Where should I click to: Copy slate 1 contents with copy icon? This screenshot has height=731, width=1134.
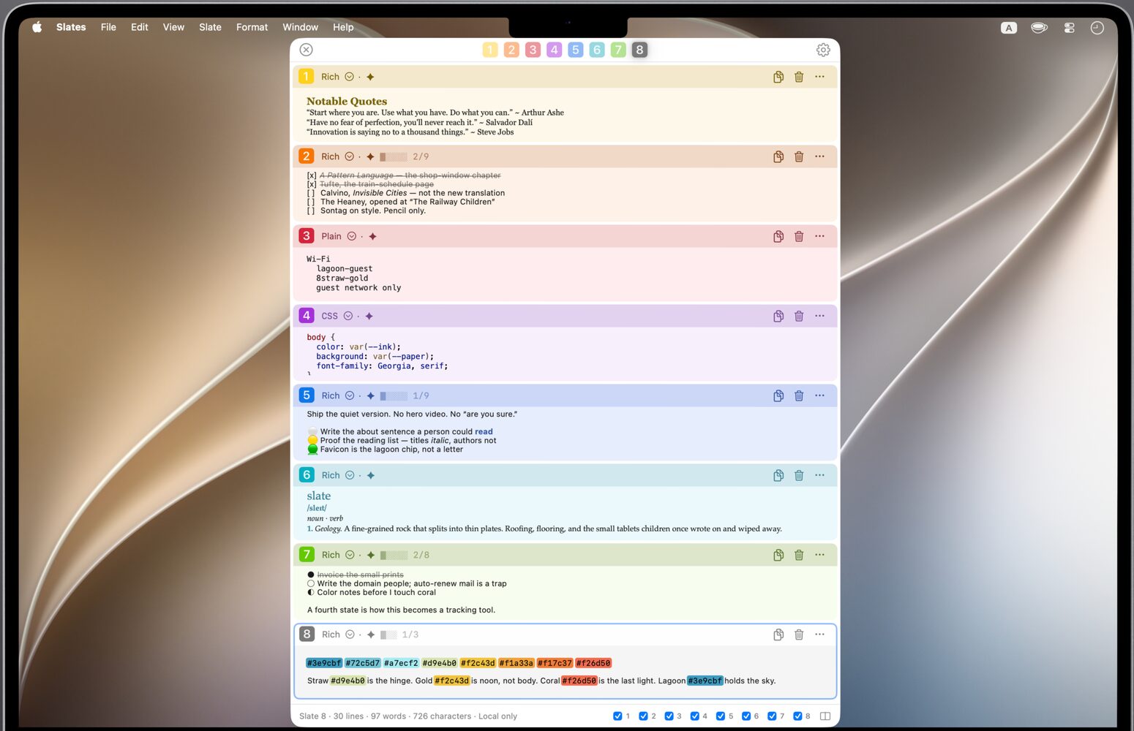tap(778, 77)
